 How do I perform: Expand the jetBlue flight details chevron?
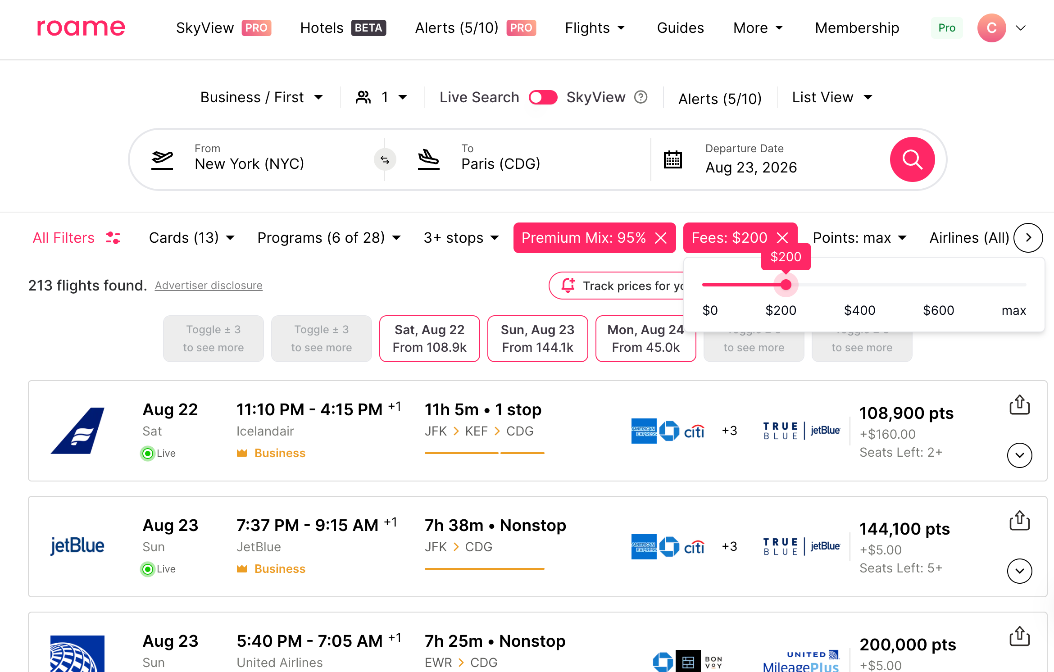[1020, 571]
